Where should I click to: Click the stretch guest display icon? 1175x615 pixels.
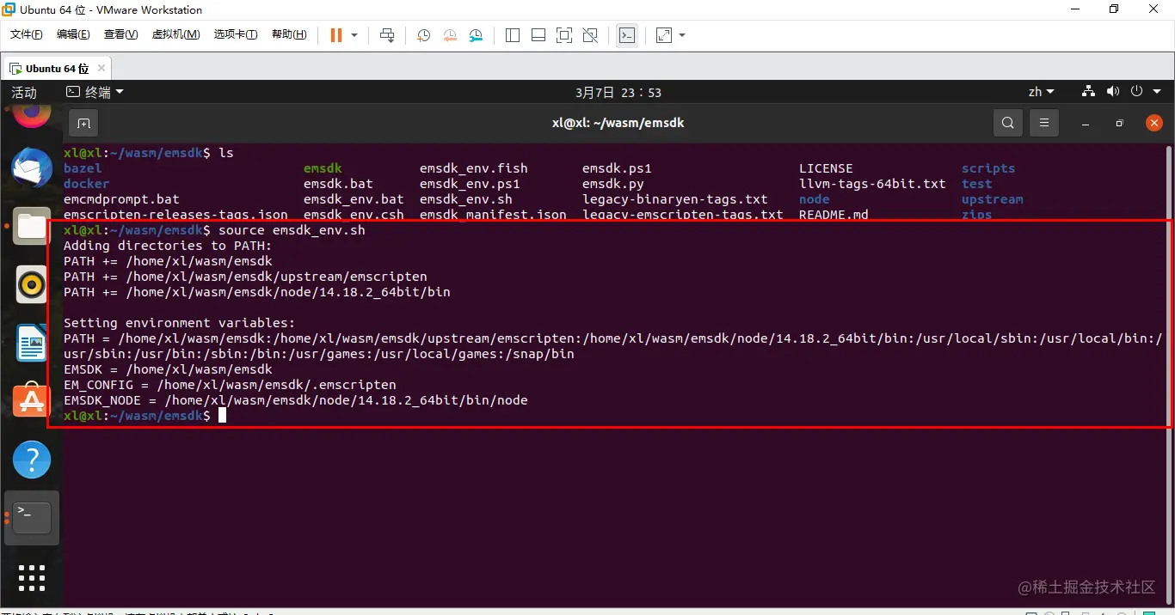(664, 35)
